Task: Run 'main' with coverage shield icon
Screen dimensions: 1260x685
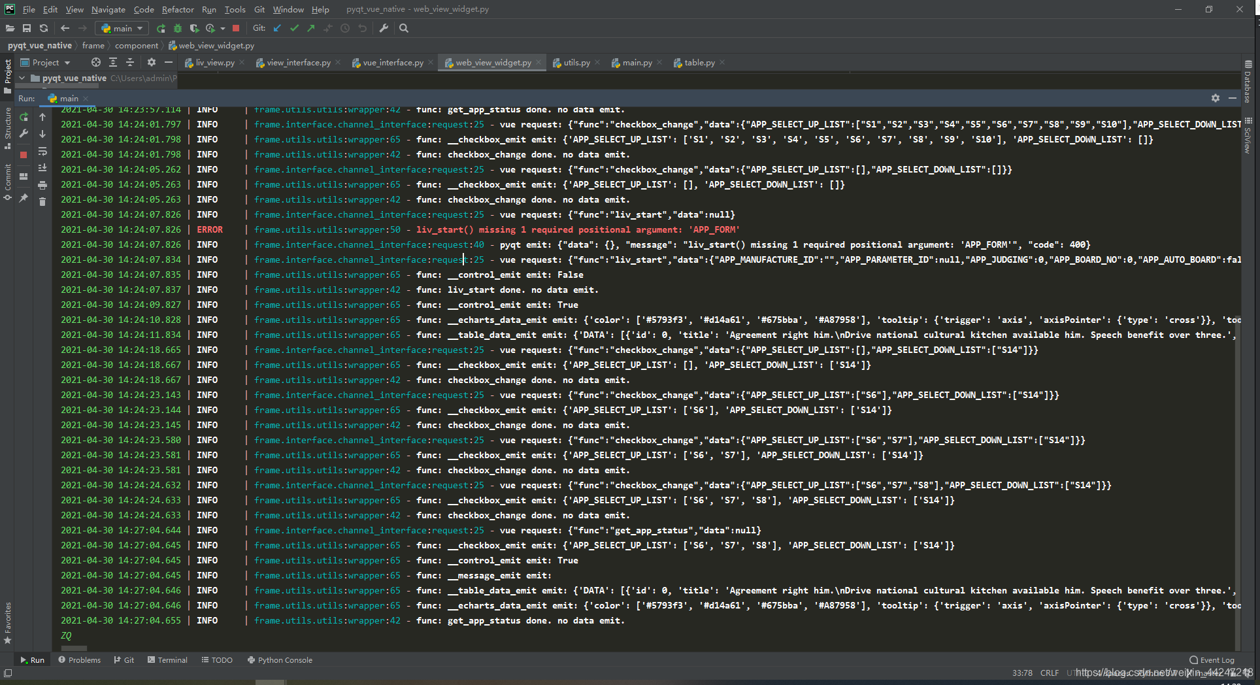Action: pos(194,28)
